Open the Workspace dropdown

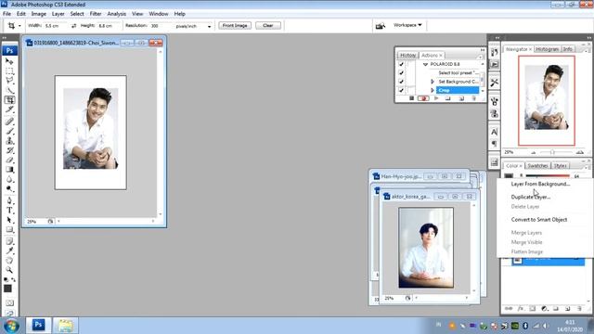point(407,25)
